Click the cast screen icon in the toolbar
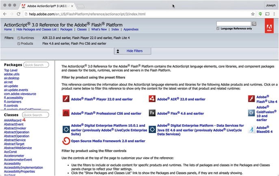 [267, 14]
